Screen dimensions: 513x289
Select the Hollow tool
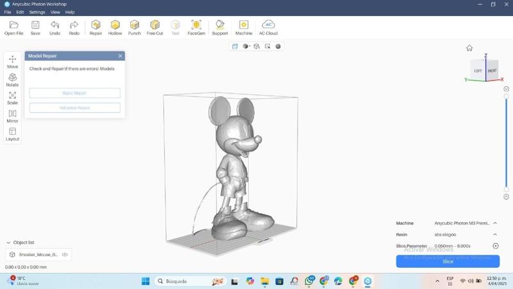tap(115, 28)
